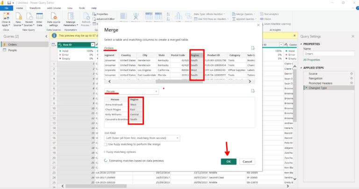
Task: Open Azure Machine Learning
Action: tap(275, 24)
